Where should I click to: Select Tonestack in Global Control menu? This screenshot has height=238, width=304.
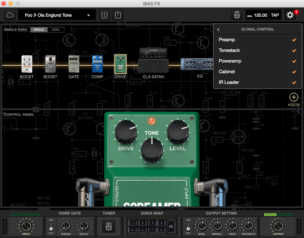[x=257, y=50]
